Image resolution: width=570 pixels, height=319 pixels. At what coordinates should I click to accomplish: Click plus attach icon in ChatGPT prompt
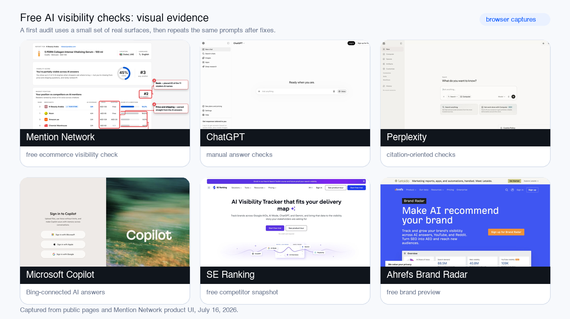tap(259, 91)
